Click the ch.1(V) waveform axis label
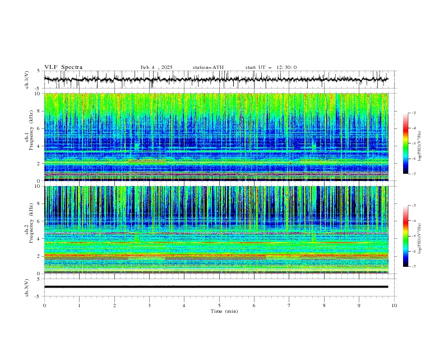Image resolution: width=444 pixels, height=343 pixels. point(27,80)
